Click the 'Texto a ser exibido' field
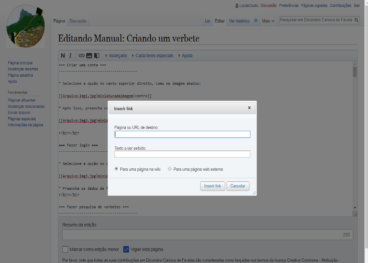Viewport: 368px width, 263px height. click(x=182, y=154)
